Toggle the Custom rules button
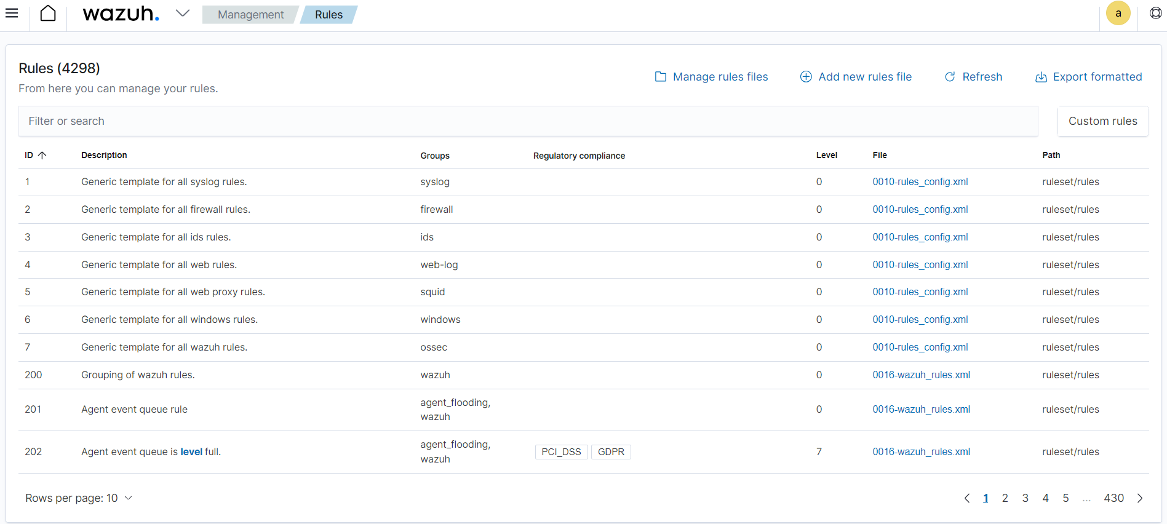 pyautogui.click(x=1102, y=121)
